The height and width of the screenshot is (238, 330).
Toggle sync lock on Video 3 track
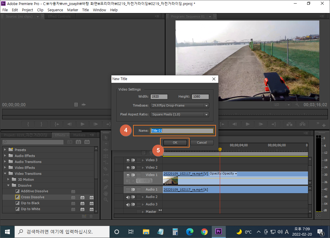tap(133, 160)
